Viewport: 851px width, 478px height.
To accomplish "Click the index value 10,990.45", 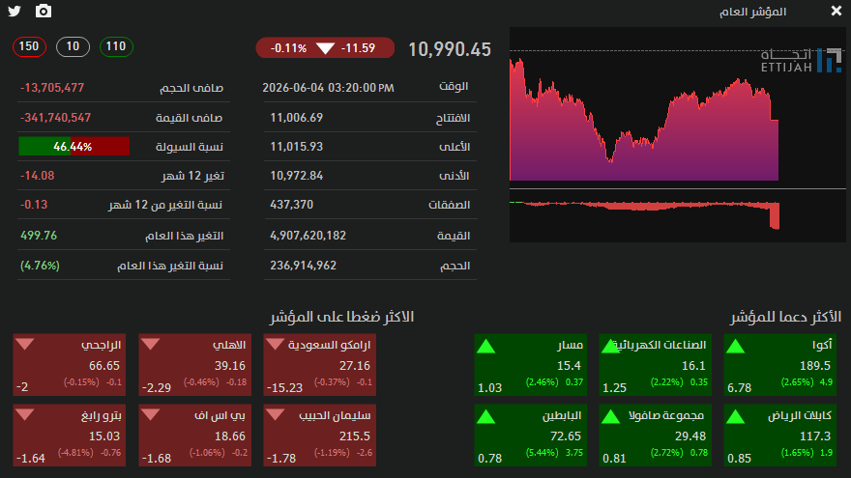I will pos(450,49).
